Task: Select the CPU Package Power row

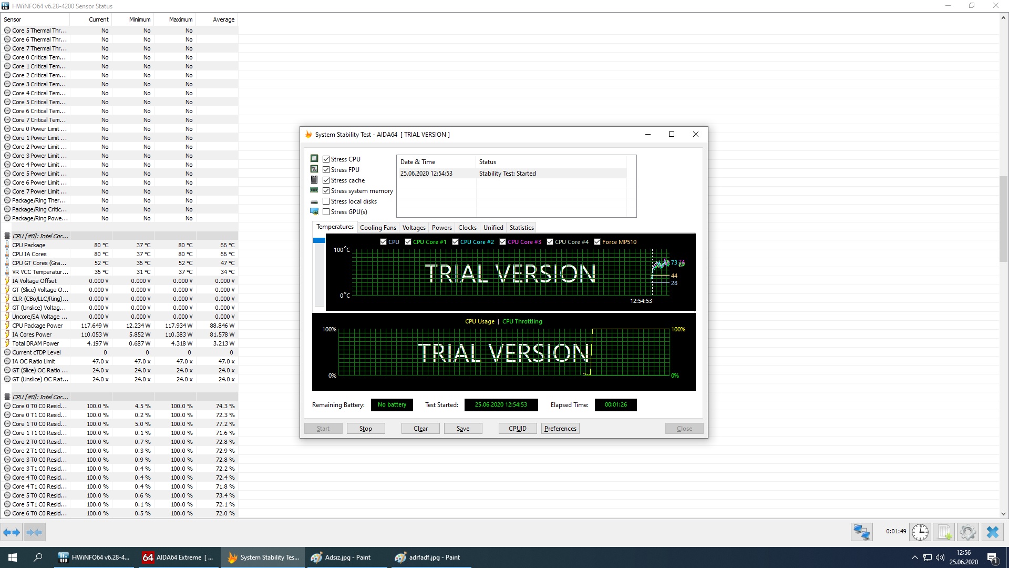Action: tap(120, 326)
